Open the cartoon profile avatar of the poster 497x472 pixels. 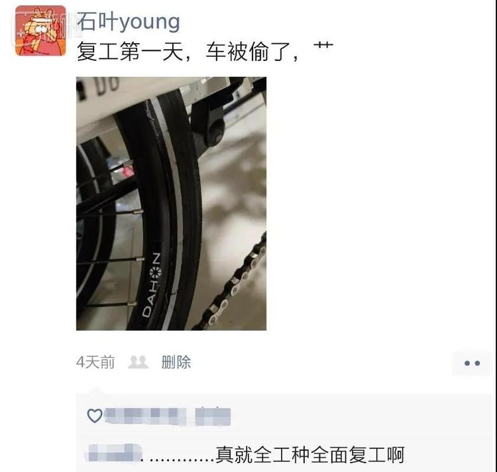pos(40,30)
